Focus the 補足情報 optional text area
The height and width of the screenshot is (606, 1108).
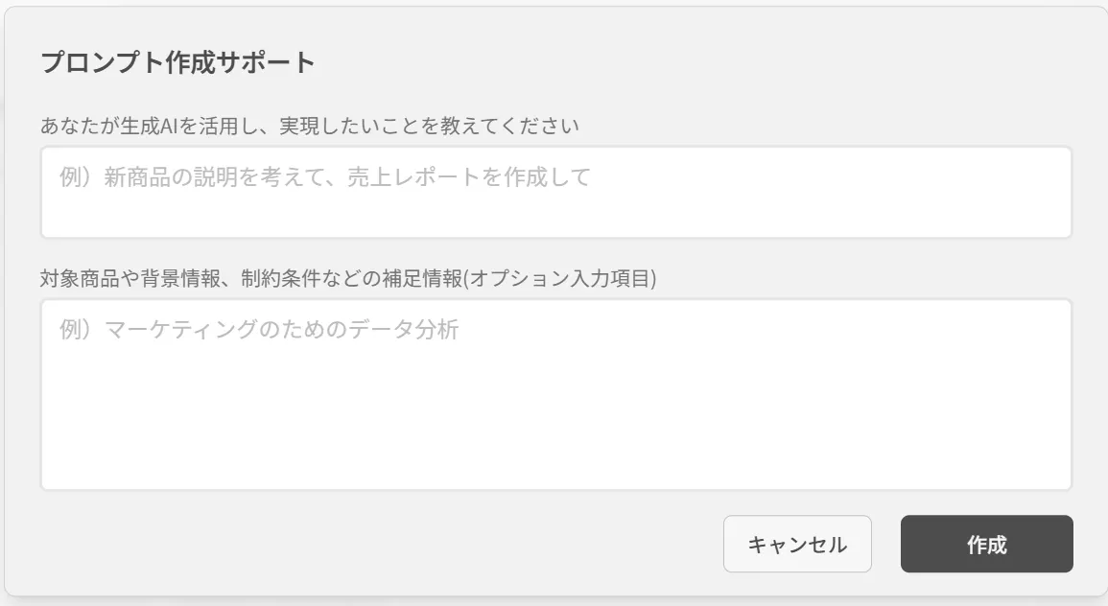(x=555, y=394)
